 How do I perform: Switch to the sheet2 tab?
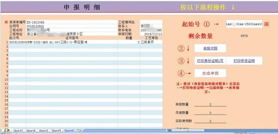tap(44, 131)
